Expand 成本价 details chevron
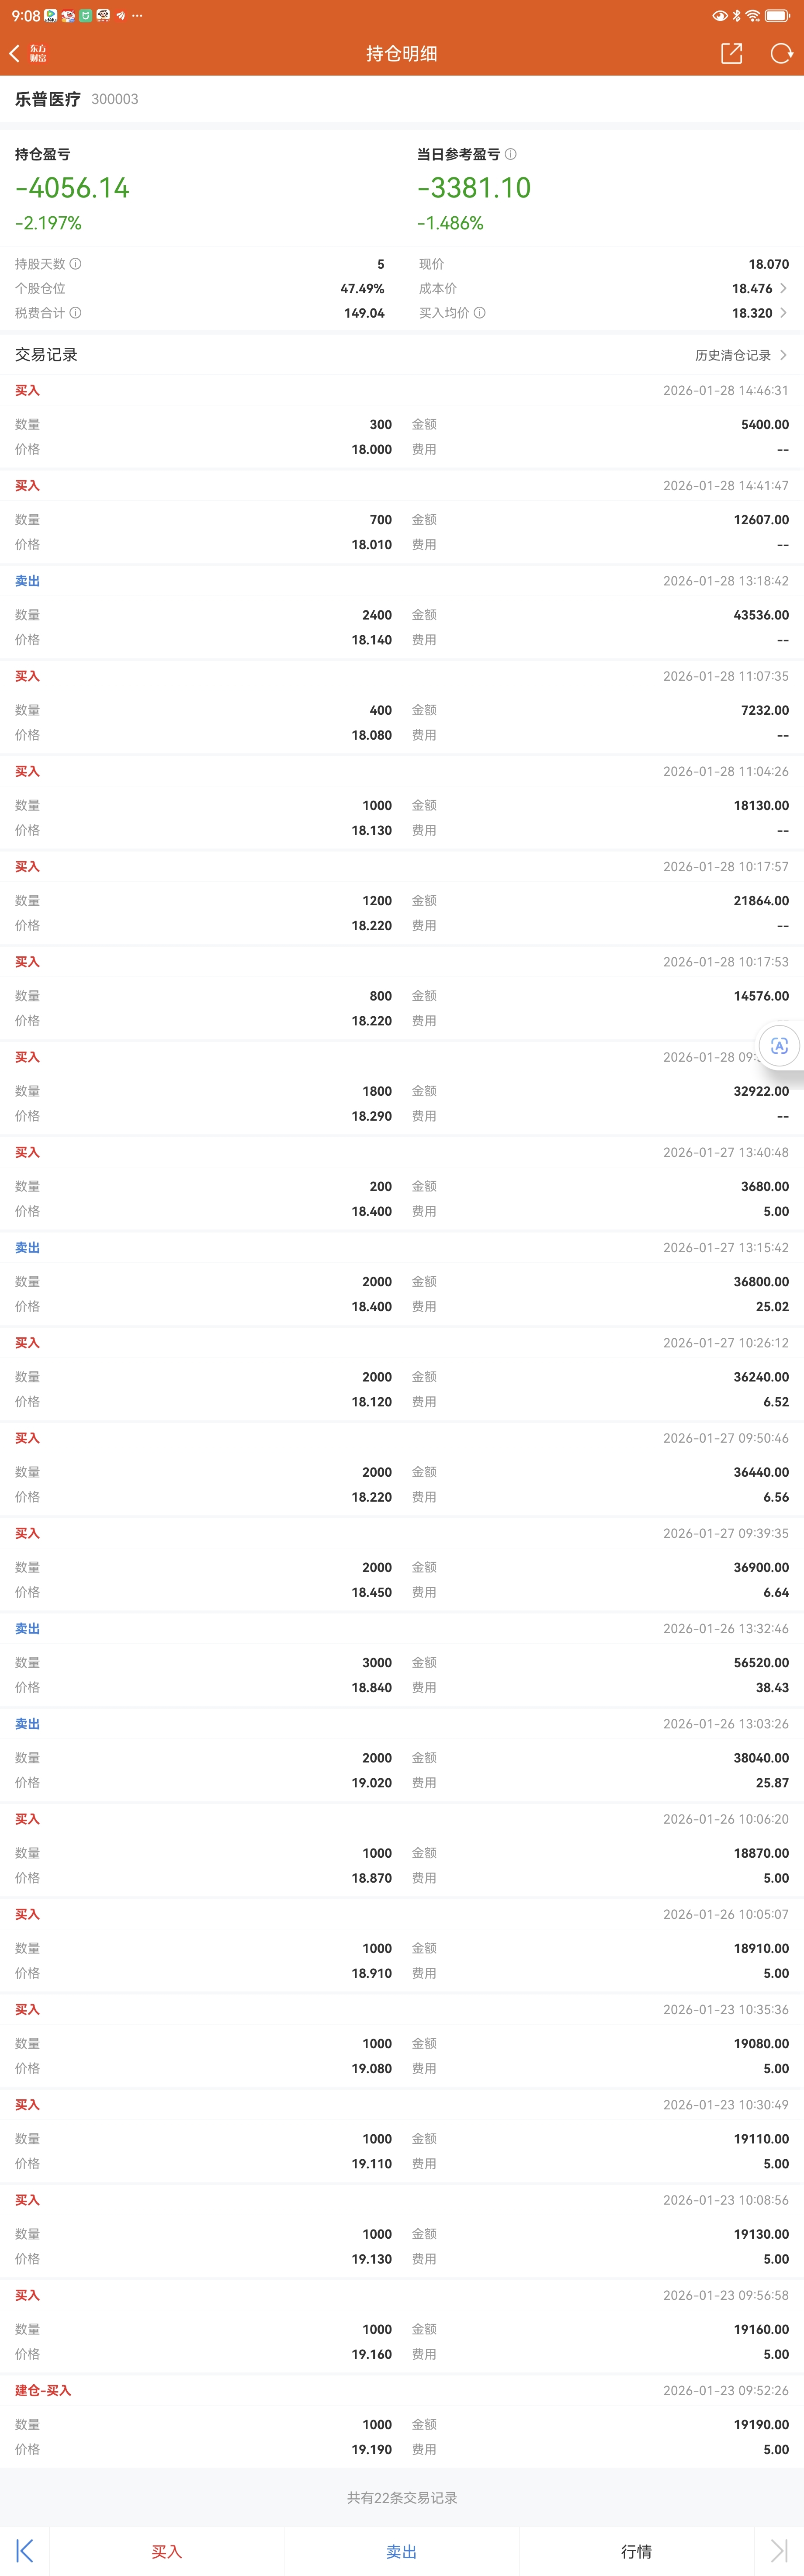Screen dimensions: 804x2576 (x=783, y=288)
